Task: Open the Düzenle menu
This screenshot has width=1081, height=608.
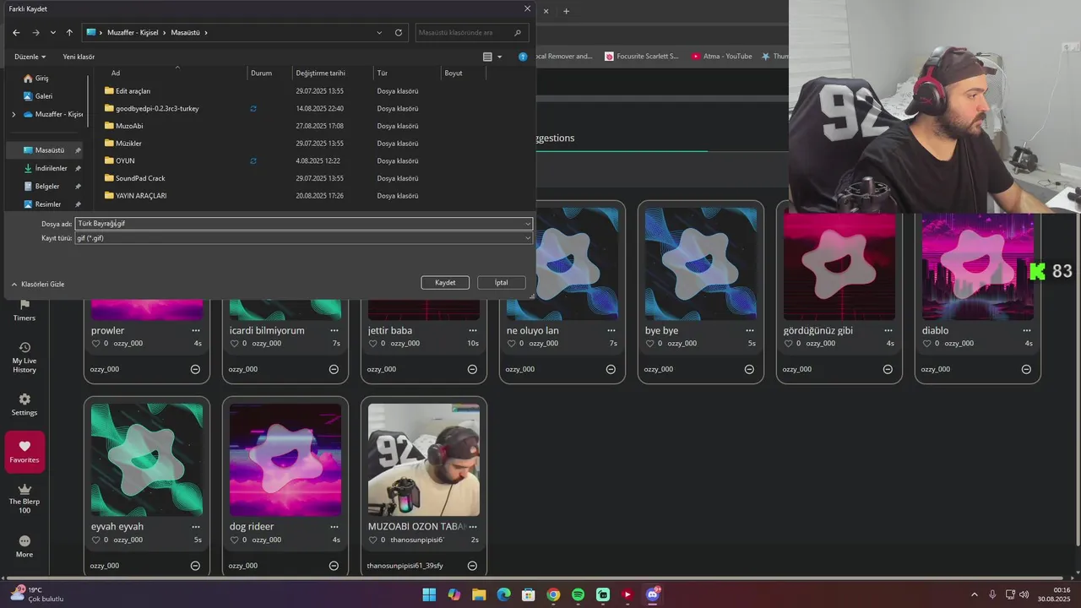Action: [30, 57]
